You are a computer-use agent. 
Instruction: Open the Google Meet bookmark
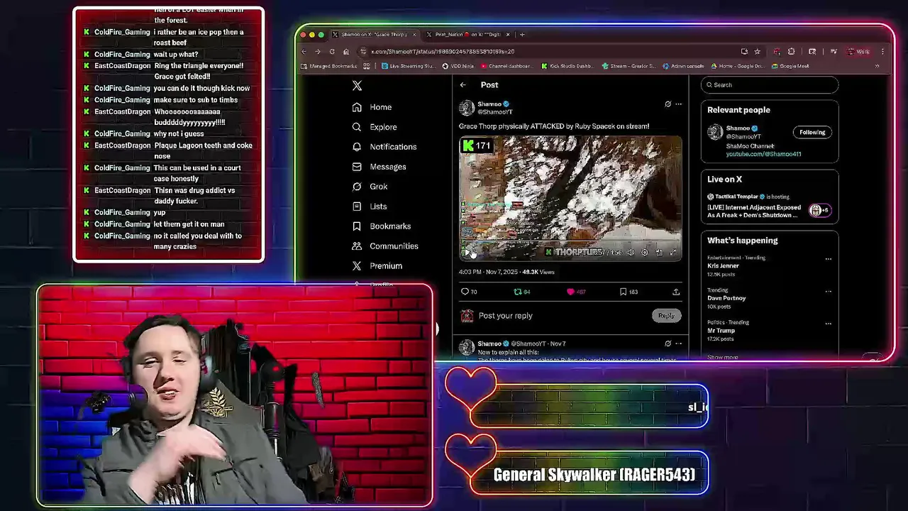(790, 67)
